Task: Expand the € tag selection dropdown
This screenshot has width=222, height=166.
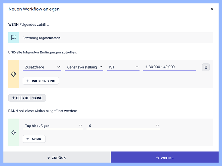Action: click(x=123, y=126)
